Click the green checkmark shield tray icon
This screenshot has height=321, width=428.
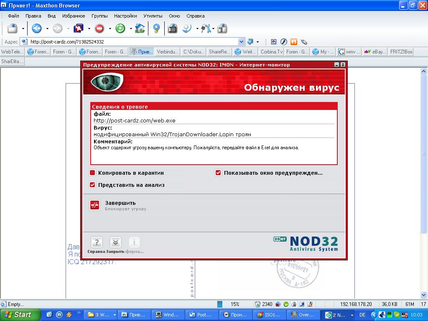pos(397,315)
